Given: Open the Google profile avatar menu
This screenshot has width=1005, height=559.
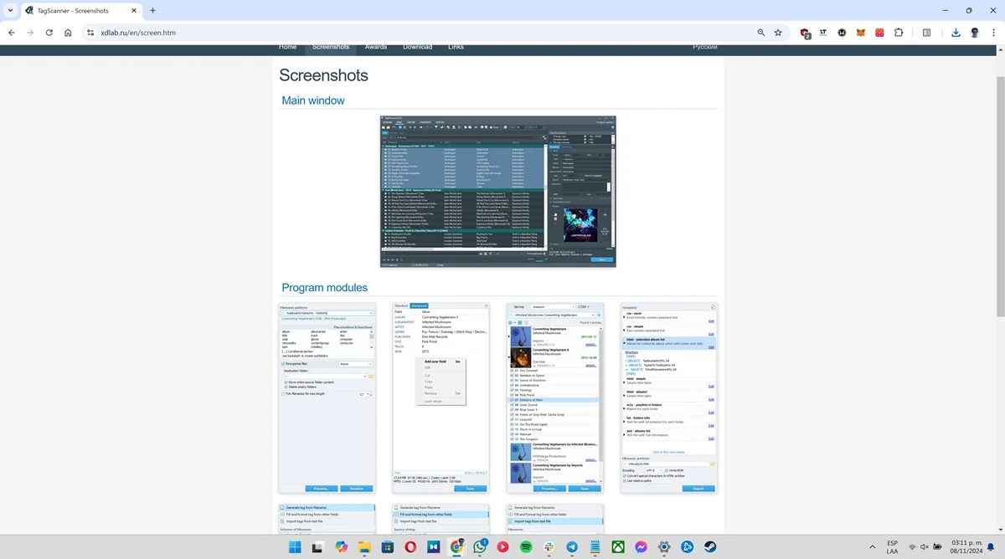Looking at the screenshot, I should click(975, 33).
